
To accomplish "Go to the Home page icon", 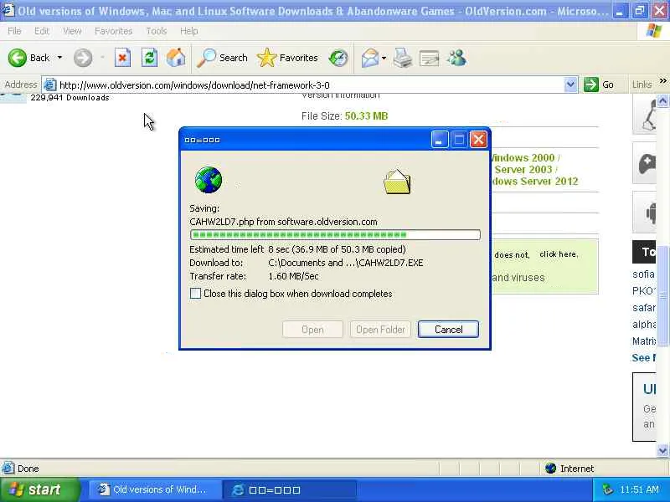I will [x=176, y=58].
